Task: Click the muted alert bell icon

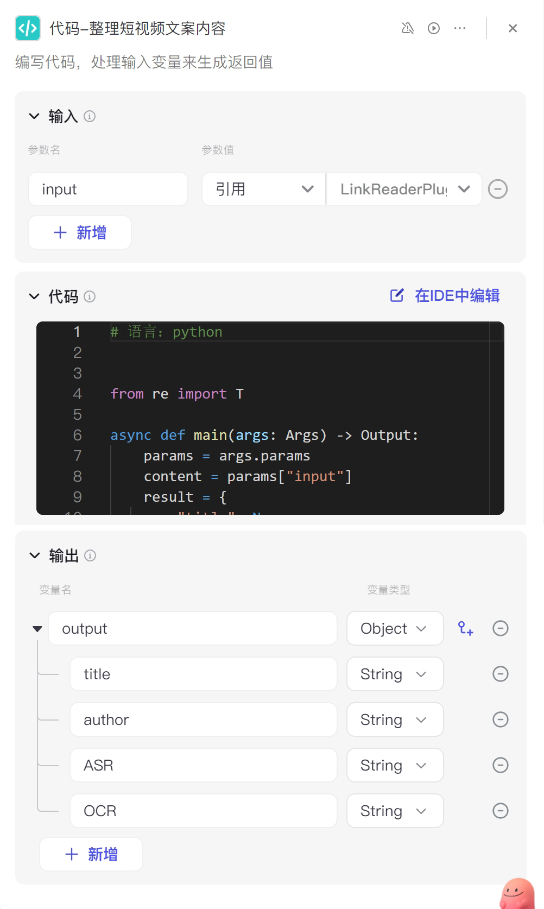Action: point(408,28)
